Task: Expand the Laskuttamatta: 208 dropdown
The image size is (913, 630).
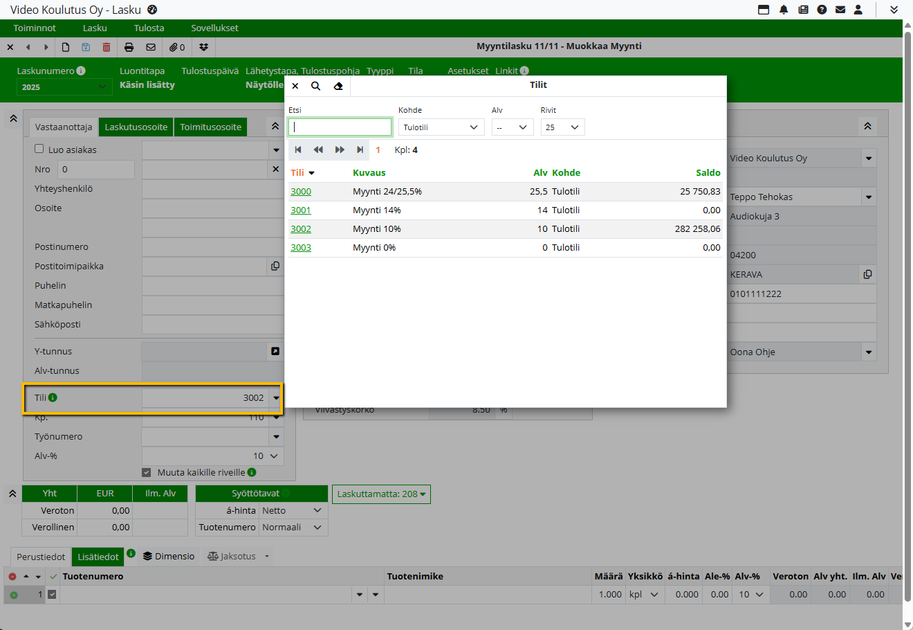Action: 381,494
